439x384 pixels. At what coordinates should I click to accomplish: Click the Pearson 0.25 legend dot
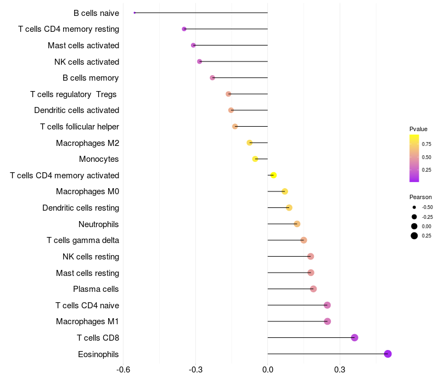[x=414, y=236]
